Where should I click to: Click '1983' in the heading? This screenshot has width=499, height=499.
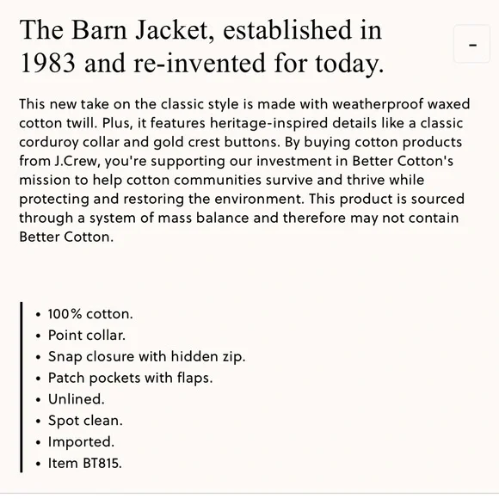click(47, 63)
